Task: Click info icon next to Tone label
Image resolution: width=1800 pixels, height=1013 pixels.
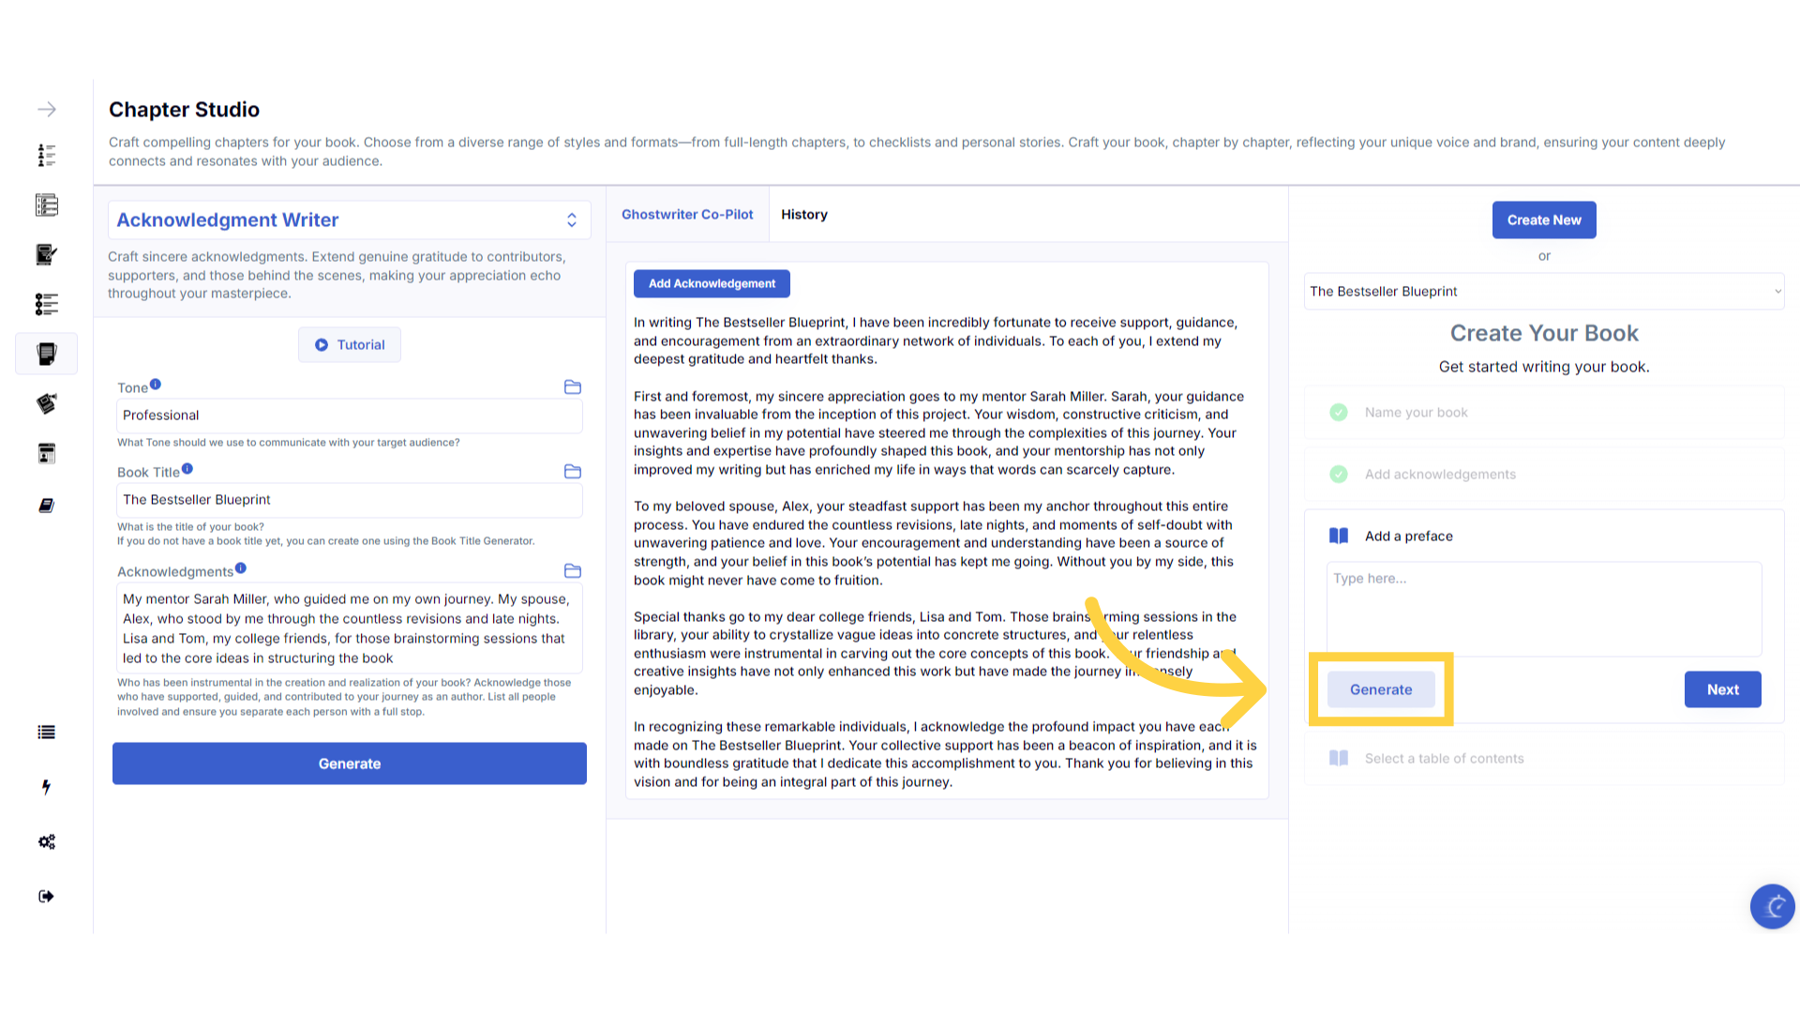Action: (156, 385)
